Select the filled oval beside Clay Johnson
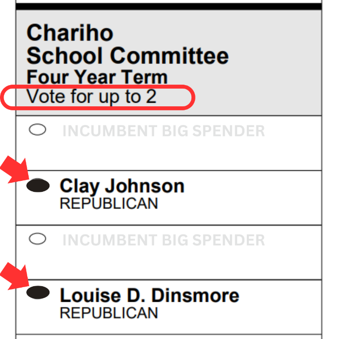339x339 pixels. coord(38,186)
